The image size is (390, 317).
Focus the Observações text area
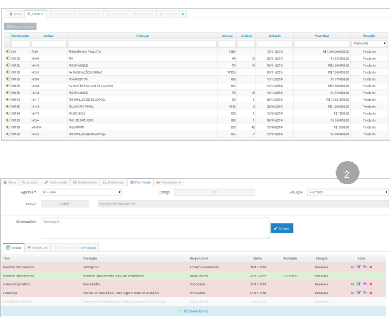(x=155, y=228)
